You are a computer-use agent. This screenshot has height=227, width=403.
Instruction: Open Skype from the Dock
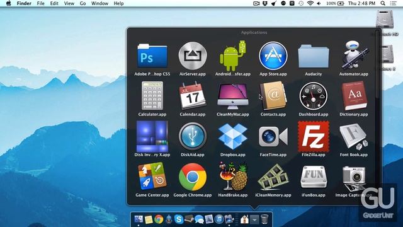179,219
